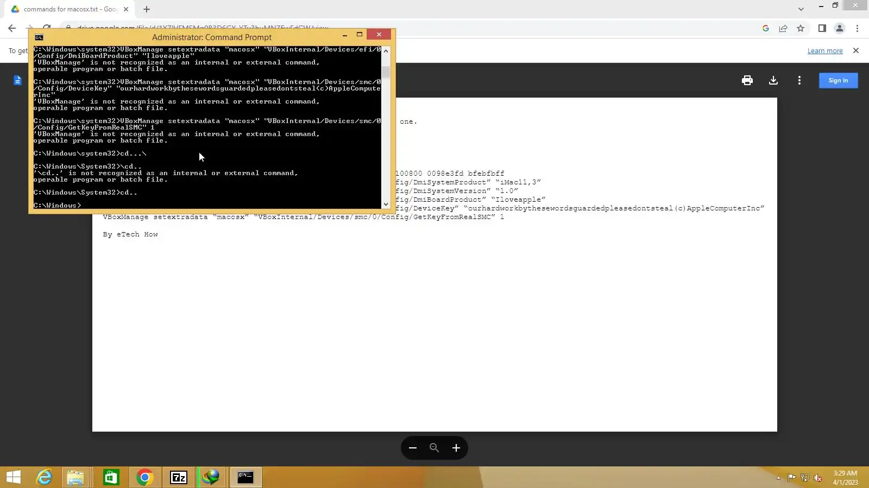Open more actions in the Drive viewer
Screen dimensions: 869x488
(799, 80)
